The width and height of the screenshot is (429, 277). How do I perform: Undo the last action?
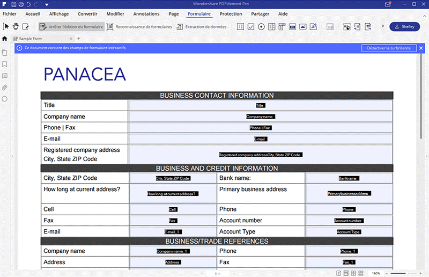coord(28,4)
